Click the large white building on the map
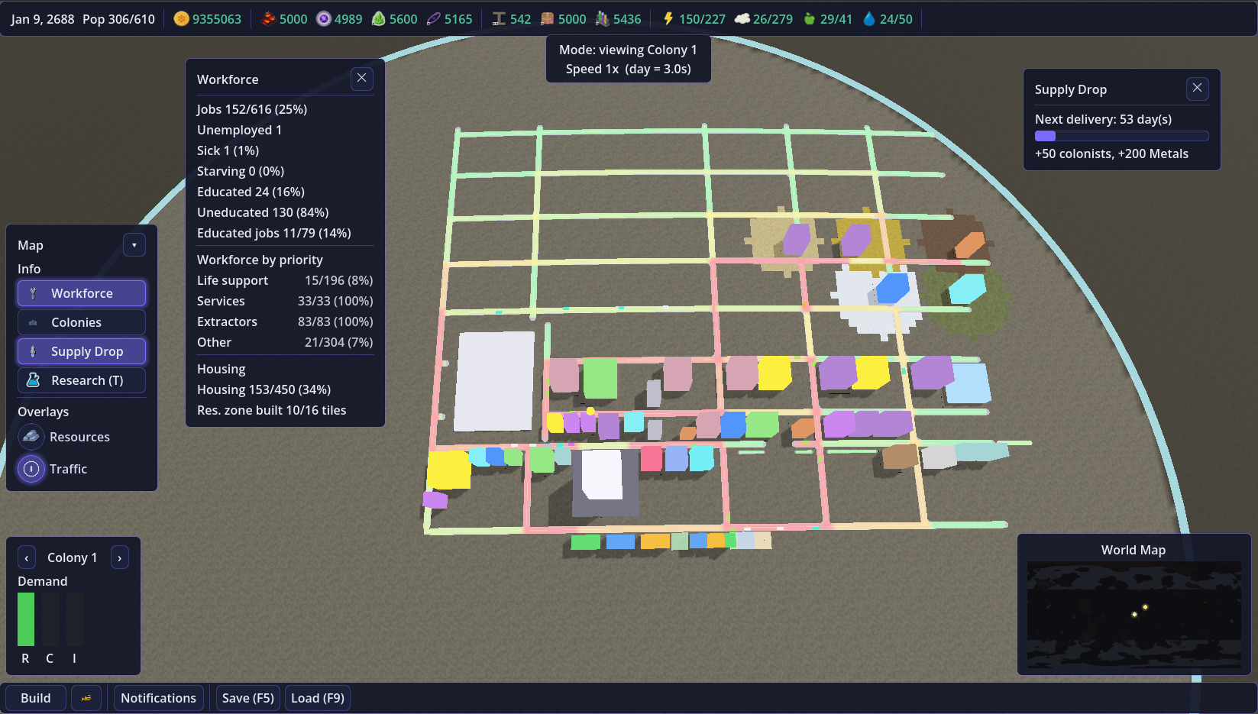The image size is (1258, 714). pos(494,381)
